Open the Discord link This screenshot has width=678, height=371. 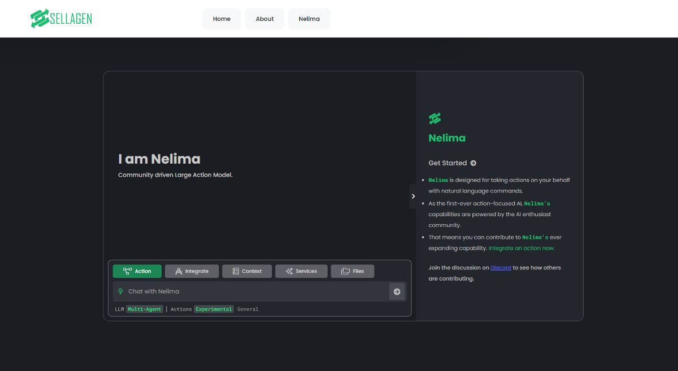pyautogui.click(x=501, y=268)
